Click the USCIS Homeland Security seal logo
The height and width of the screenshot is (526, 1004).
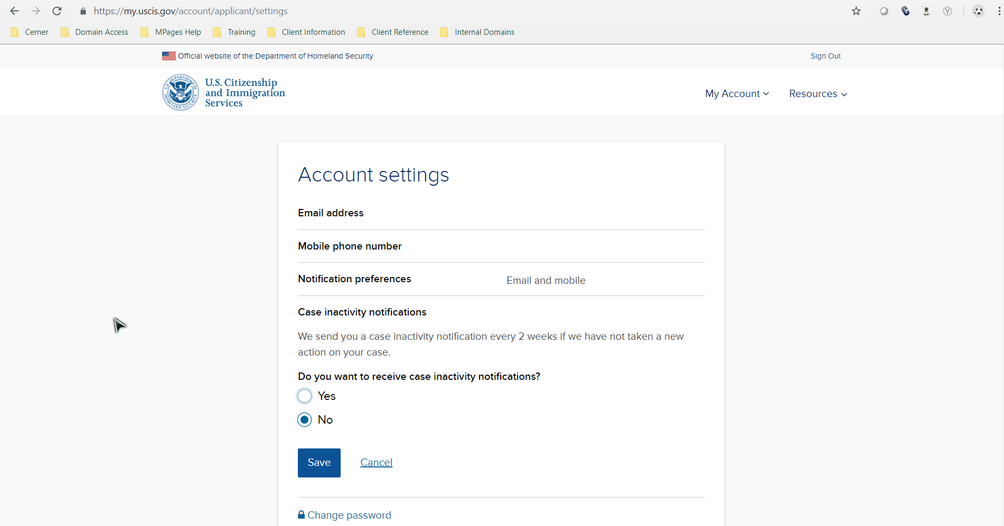tap(181, 92)
